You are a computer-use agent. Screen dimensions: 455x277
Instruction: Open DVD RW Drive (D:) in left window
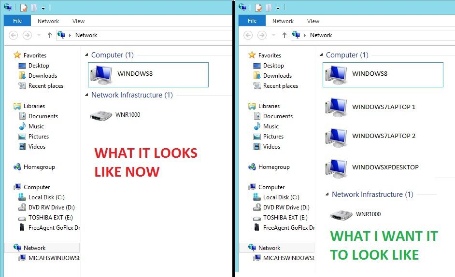tap(46, 208)
